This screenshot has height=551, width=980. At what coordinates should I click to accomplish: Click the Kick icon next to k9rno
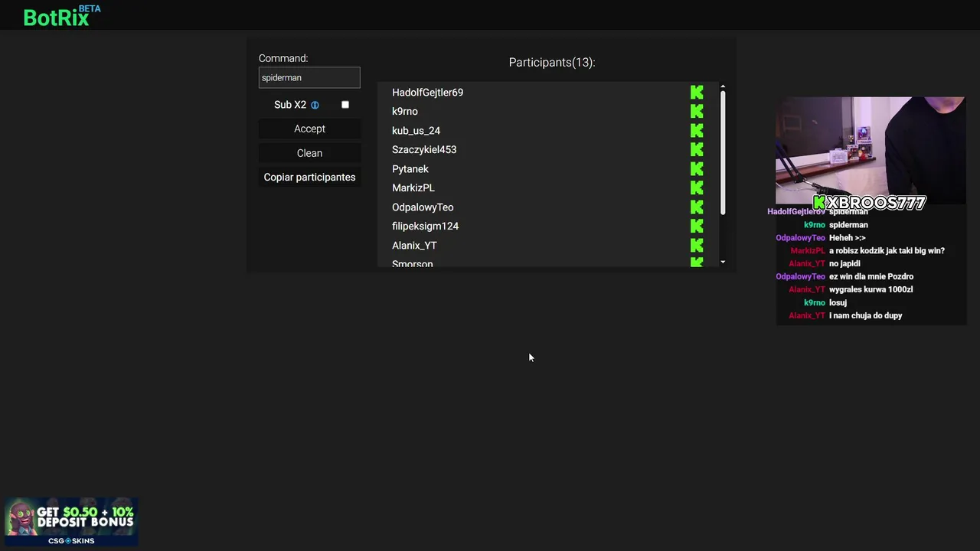tap(697, 112)
